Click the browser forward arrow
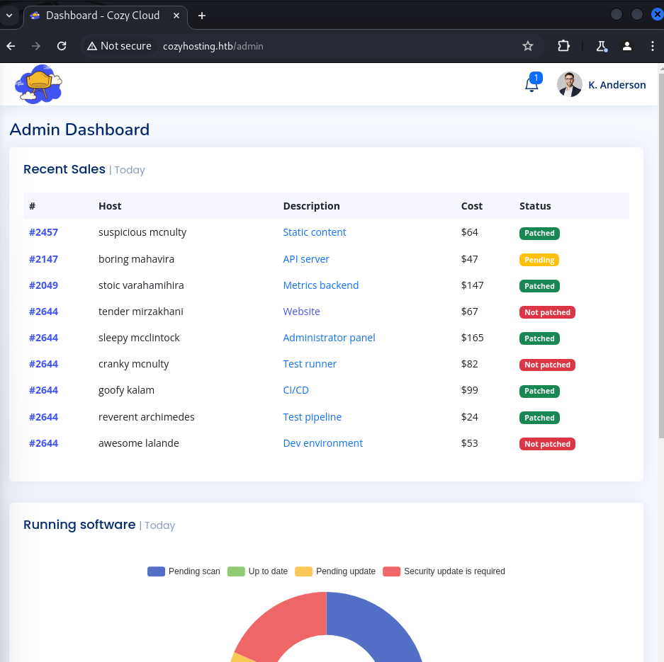Image resolution: width=664 pixels, height=662 pixels. (x=36, y=46)
